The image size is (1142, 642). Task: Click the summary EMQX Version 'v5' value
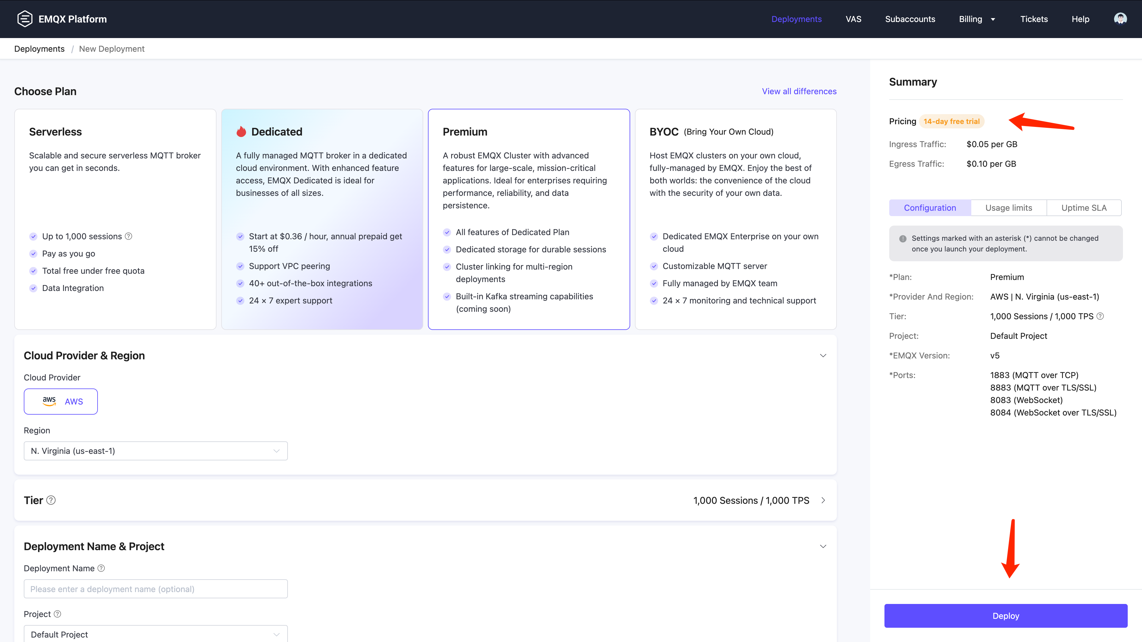pyautogui.click(x=995, y=356)
